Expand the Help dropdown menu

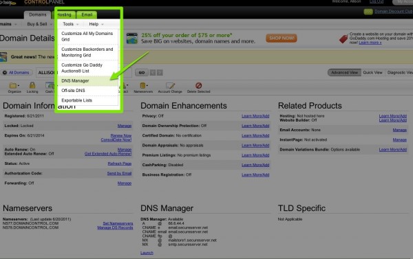[x=96, y=24]
